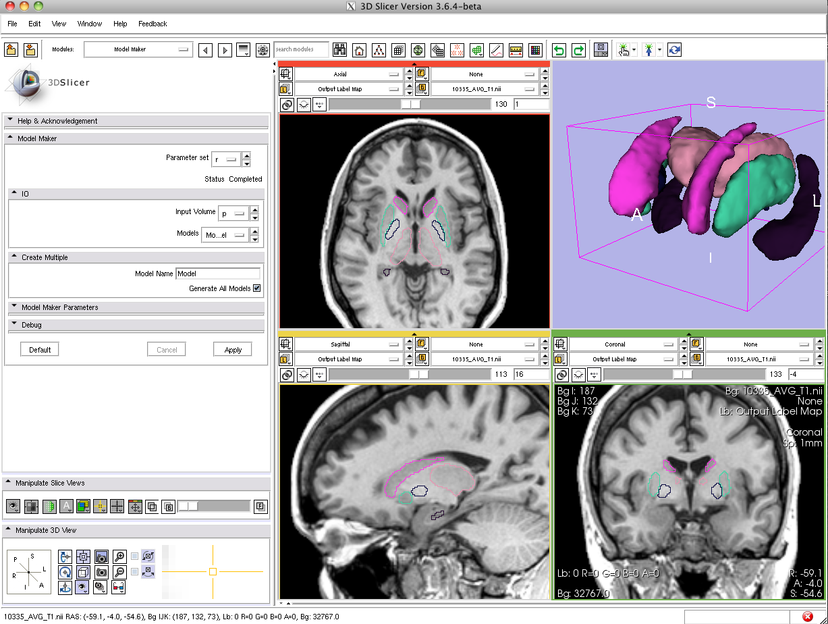Click the 3D view axis orientation widget
Image resolution: width=828 pixels, height=624 pixels.
28,573
